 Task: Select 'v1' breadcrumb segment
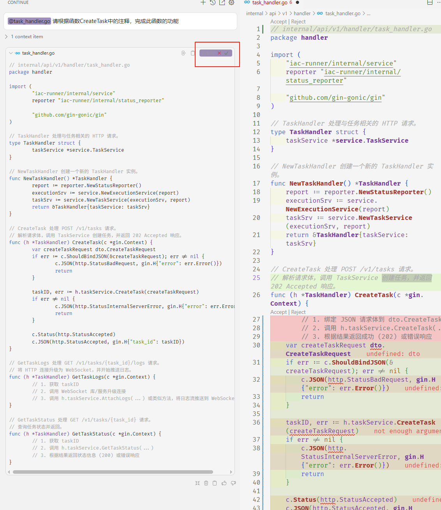click(x=285, y=13)
